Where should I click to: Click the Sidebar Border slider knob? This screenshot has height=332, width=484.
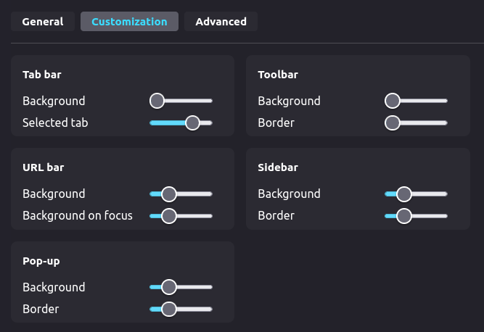[x=404, y=216]
